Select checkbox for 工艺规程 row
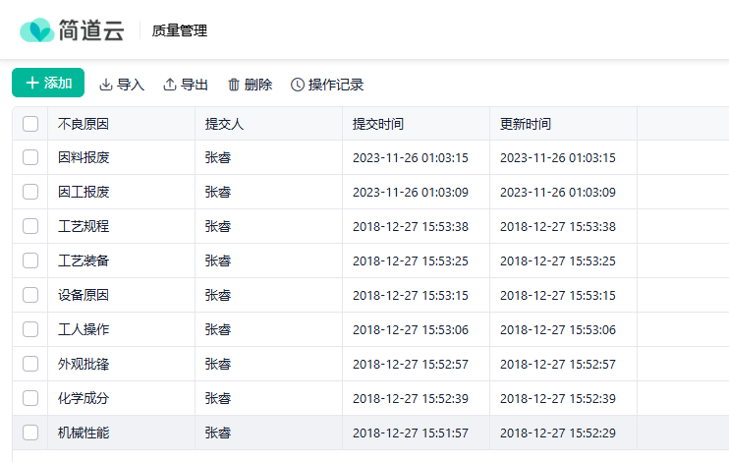This screenshot has width=729, height=462. 30,226
